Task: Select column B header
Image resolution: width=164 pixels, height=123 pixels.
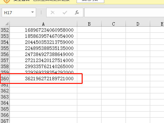Action: pyautogui.click(x=89, y=24)
